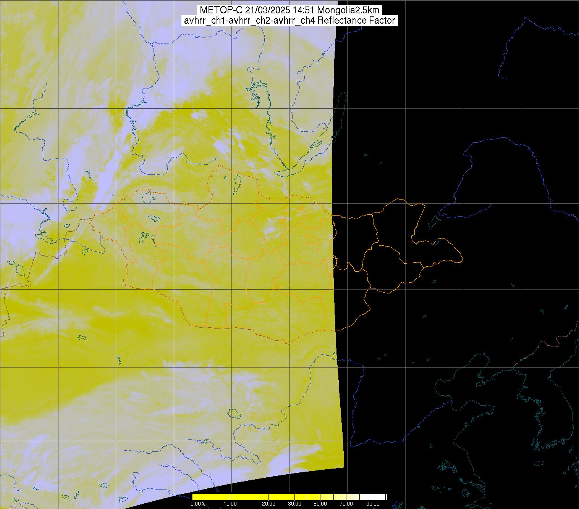Click the "20.00" color scale label
579x509 pixels.
tap(268, 504)
